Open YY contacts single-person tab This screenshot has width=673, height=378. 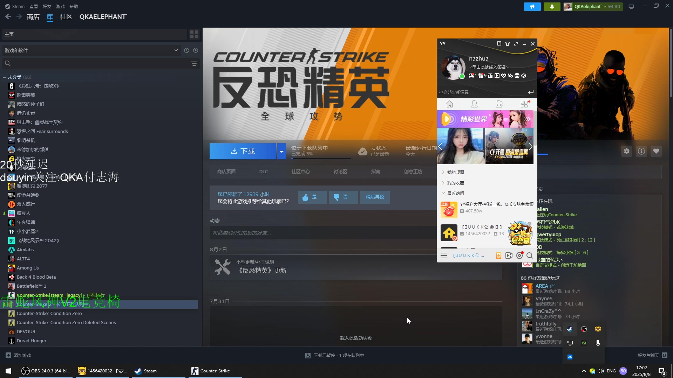(x=474, y=104)
